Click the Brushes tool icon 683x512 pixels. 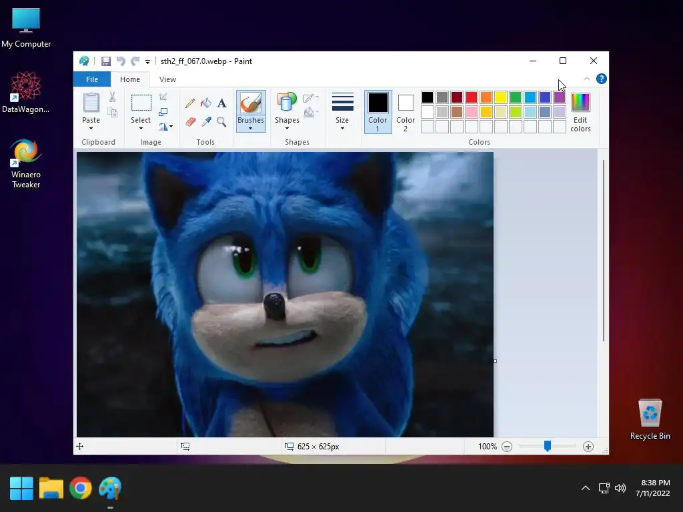(251, 103)
